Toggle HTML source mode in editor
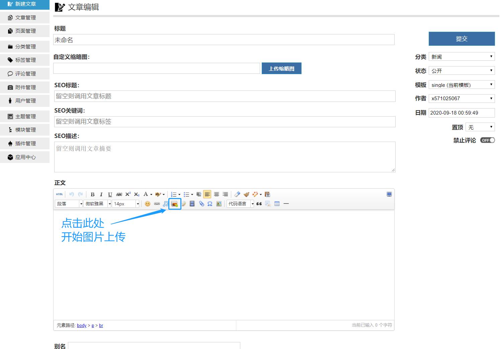 59,194
